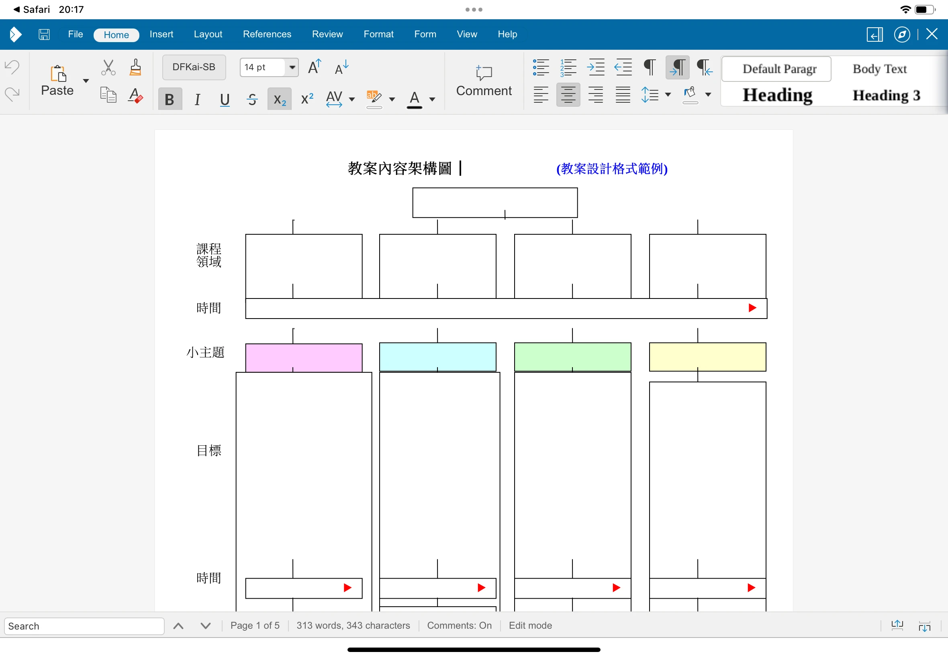Viewport: 948px width, 658px height.
Task: Click the Clear direct formatting icon
Action: point(135,96)
